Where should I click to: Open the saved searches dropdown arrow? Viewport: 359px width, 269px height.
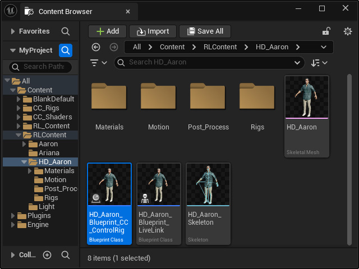[297, 62]
